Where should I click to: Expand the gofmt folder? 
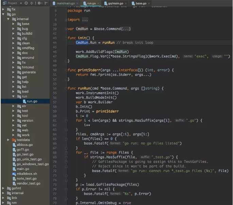tap(3, 188)
